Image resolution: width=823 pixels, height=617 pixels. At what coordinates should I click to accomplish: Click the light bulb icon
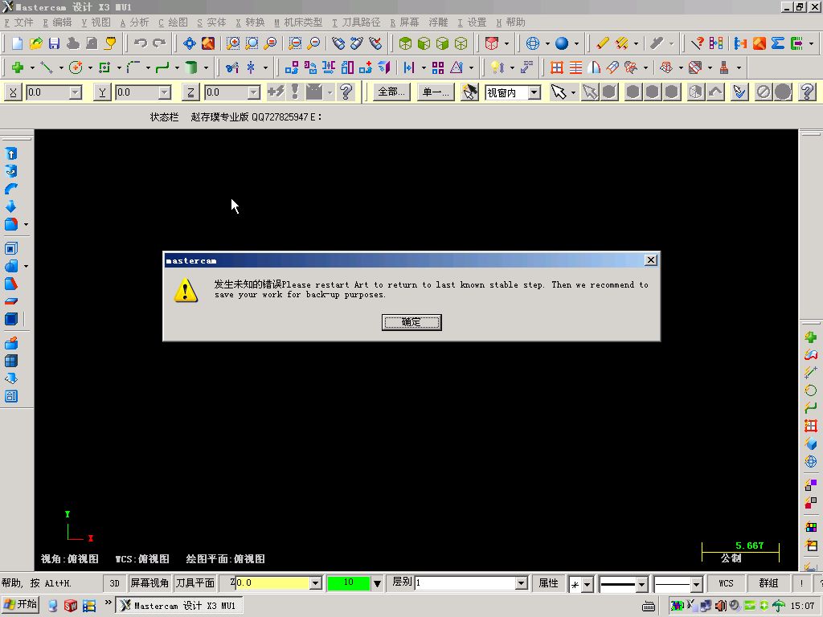[x=497, y=67]
